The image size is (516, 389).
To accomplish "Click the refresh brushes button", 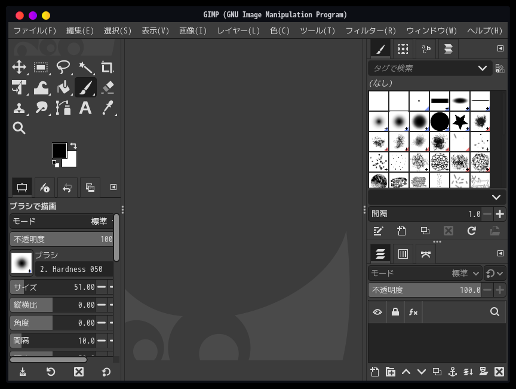I will point(472,231).
